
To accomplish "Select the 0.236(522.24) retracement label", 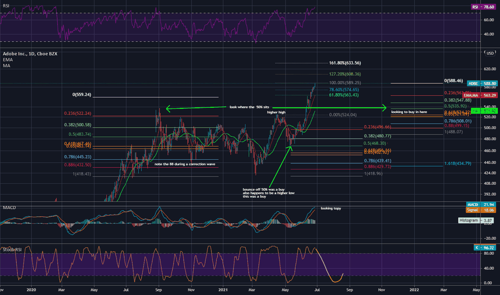I will click(77, 114).
